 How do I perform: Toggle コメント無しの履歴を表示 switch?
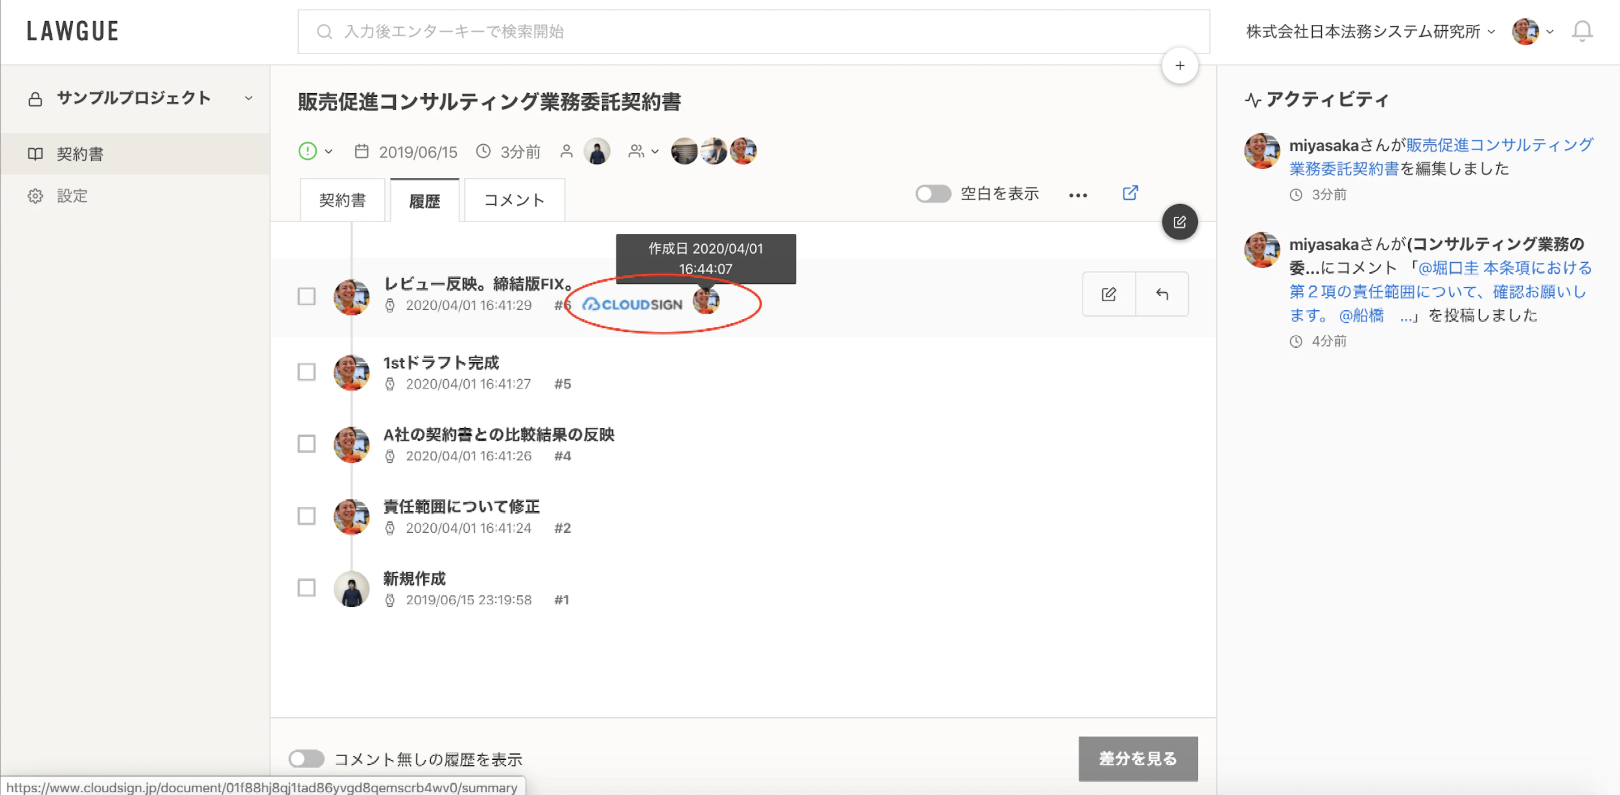coord(306,758)
